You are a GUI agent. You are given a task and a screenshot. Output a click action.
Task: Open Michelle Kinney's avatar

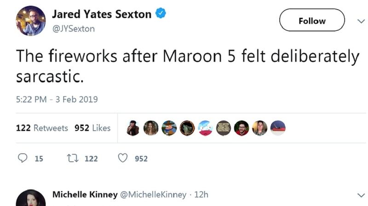pos(30,198)
